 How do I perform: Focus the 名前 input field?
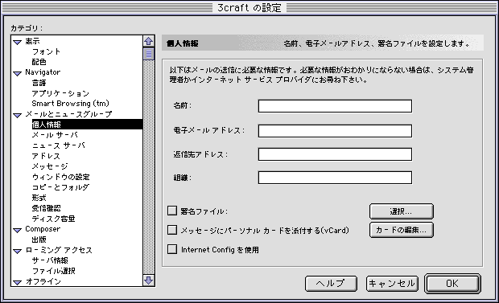[335, 106]
